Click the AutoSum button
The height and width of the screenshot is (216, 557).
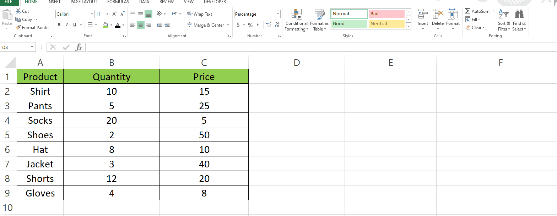[477, 11]
